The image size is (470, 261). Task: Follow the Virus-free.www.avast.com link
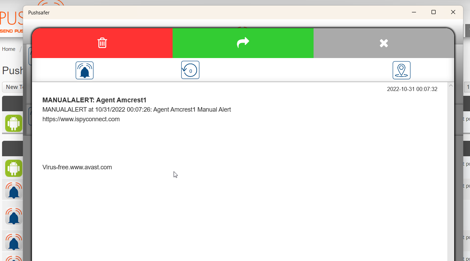(77, 167)
